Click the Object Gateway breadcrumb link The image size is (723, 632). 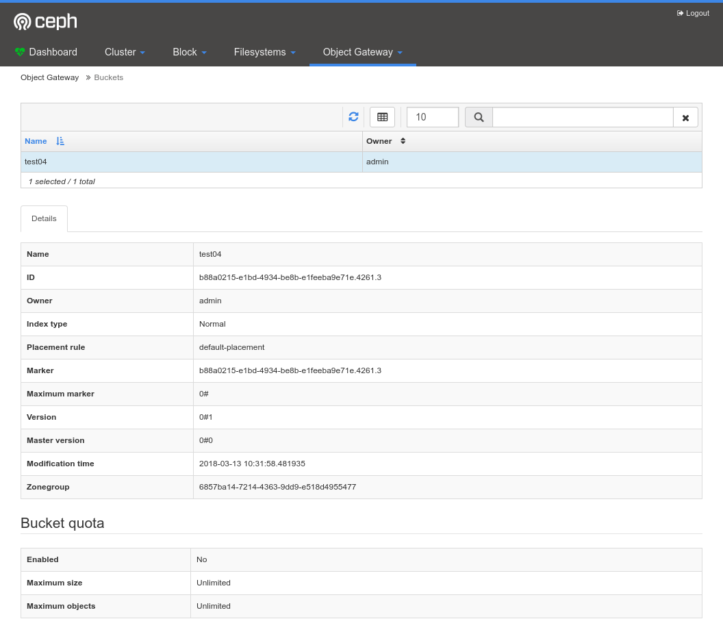click(x=49, y=77)
